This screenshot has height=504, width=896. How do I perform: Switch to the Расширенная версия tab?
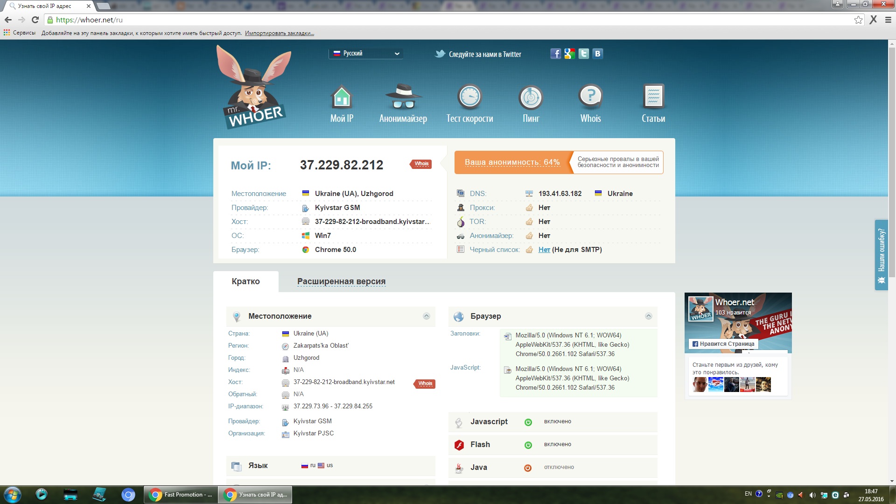tap(341, 281)
